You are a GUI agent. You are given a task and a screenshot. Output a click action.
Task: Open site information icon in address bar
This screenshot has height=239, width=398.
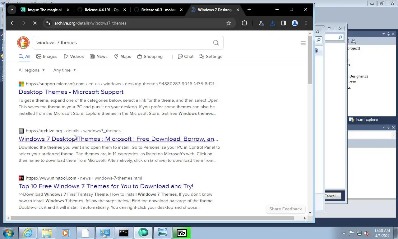tap(48, 23)
